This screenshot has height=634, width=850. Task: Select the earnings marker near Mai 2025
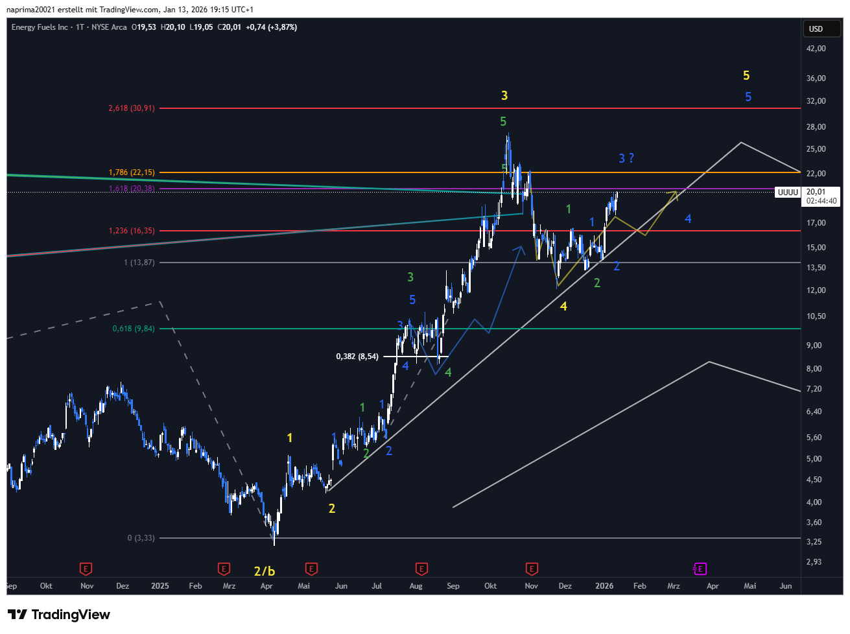[311, 569]
